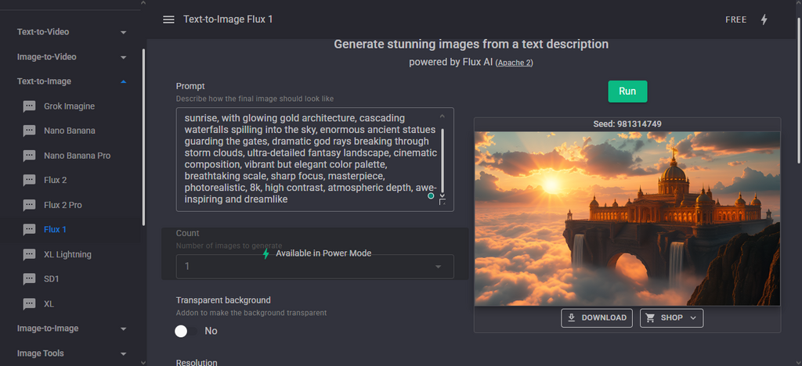Click the green circle icon in prompt box
Screen dimensions: 802x366
click(431, 196)
